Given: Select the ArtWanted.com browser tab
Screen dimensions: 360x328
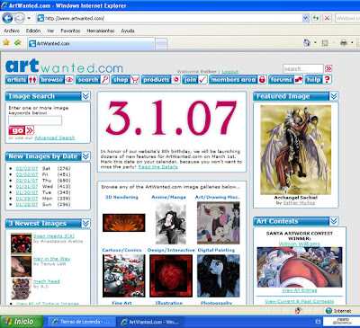Looking at the screenshot, I should [91, 43].
